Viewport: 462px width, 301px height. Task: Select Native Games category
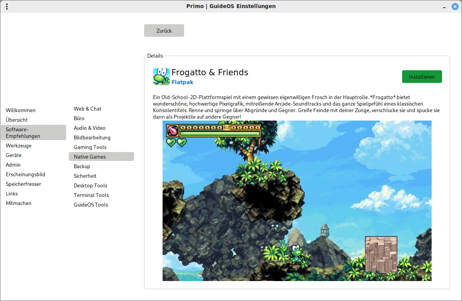click(101, 157)
